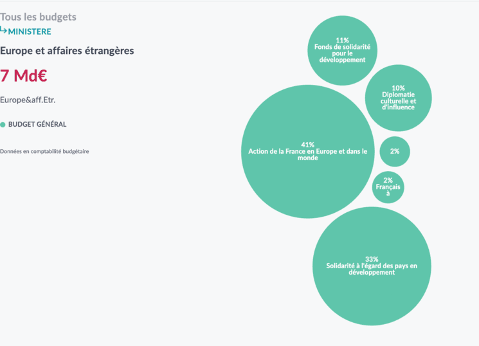Click the breadcrumb arrow icon before MINISTERE

tap(4, 30)
